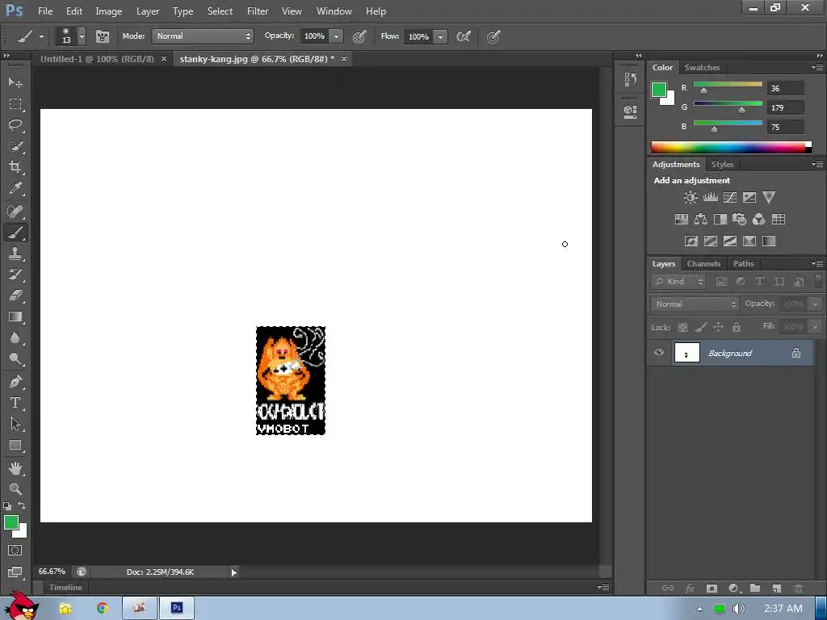Open the Select menu
Image resolution: width=827 pixels, height=620 pixels.
220,11
